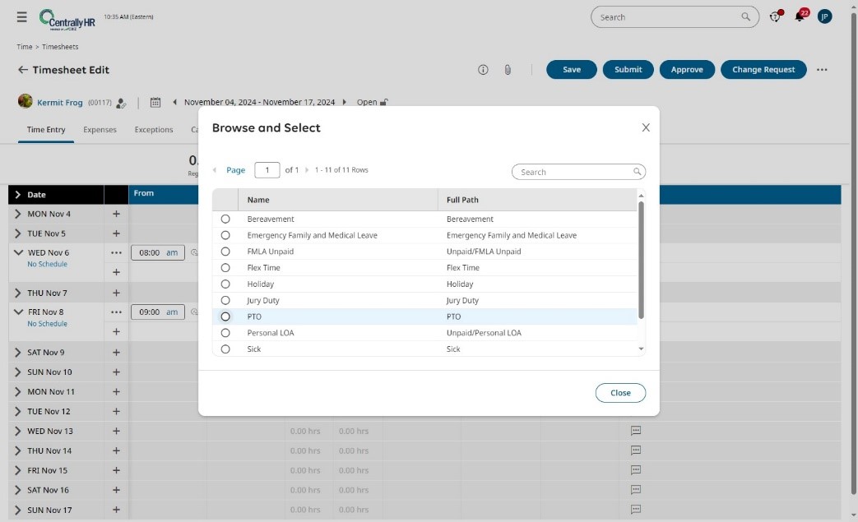This screenshot has height=522, width=858.
Task: Add a time entry row for MON Nov 11
Action: (x=116, y=392)
